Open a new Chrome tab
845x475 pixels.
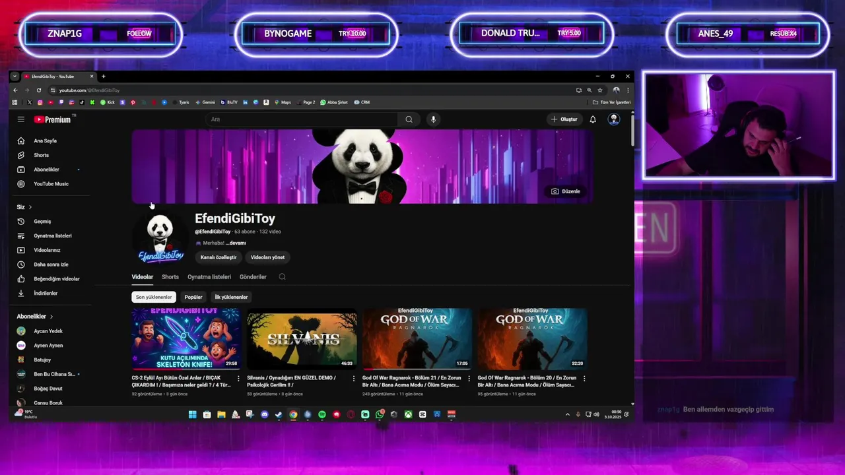tap(103, 77)
